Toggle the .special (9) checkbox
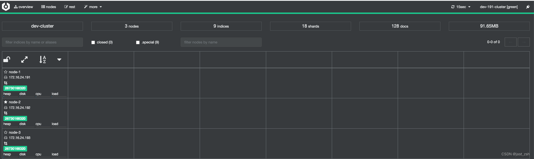534x159 pixels. click(x=138, y=42)
